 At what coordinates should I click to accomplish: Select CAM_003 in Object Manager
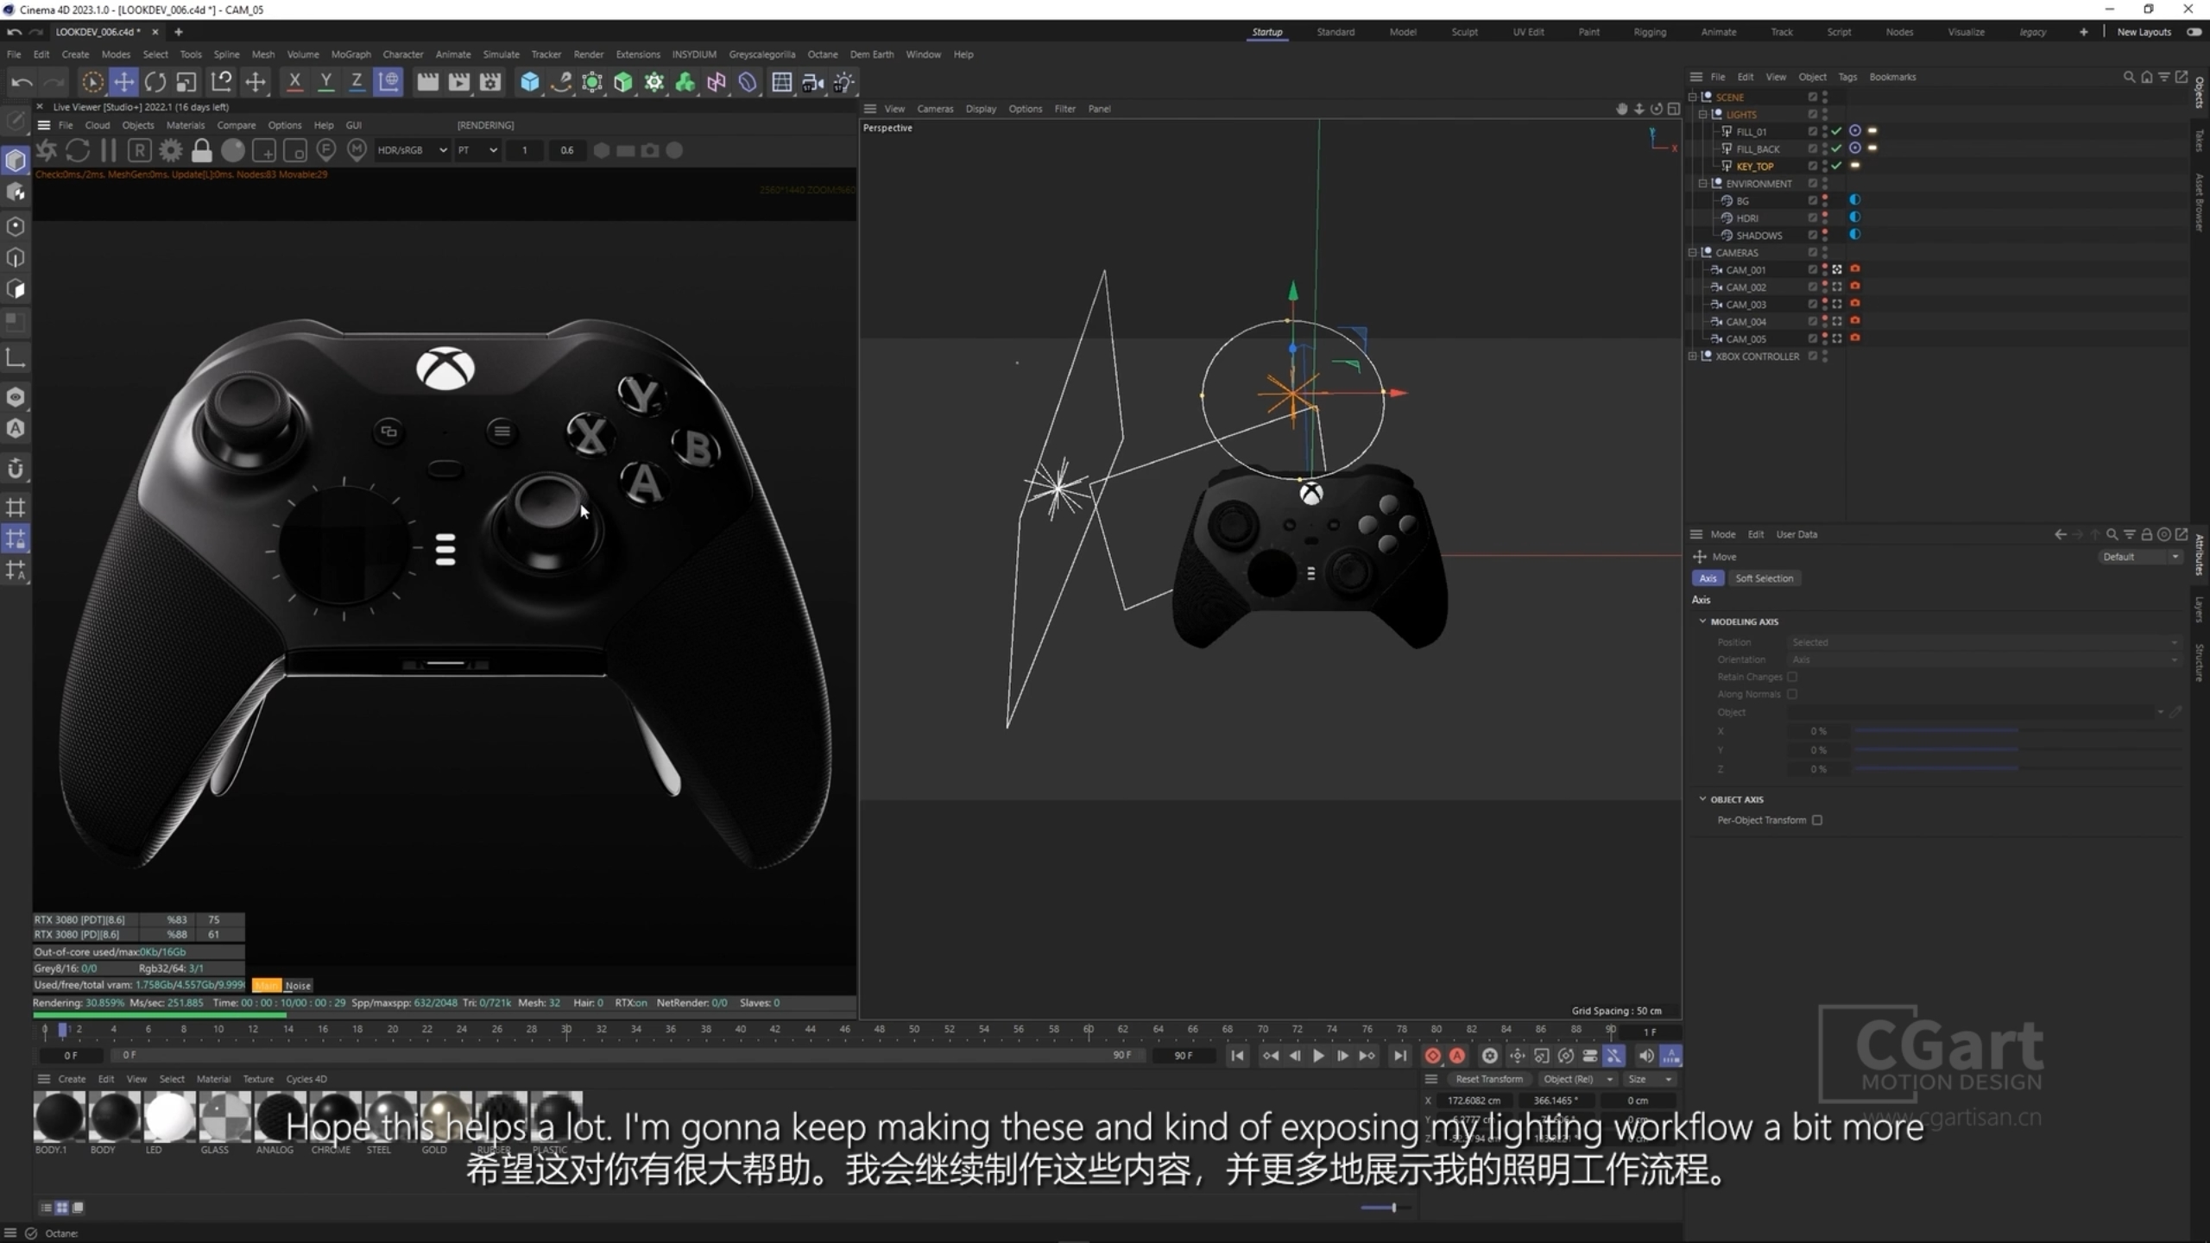point(1746,305)
